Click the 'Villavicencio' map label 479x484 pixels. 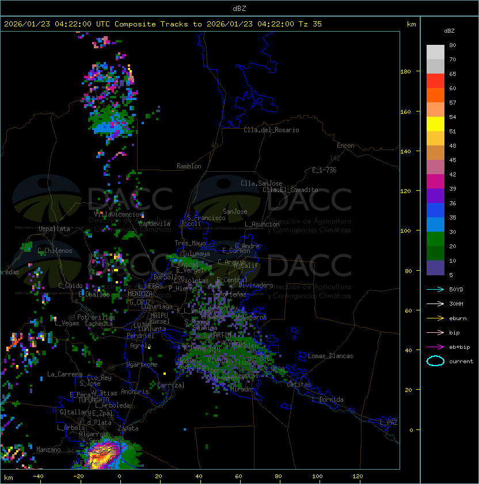click(116, 214)
